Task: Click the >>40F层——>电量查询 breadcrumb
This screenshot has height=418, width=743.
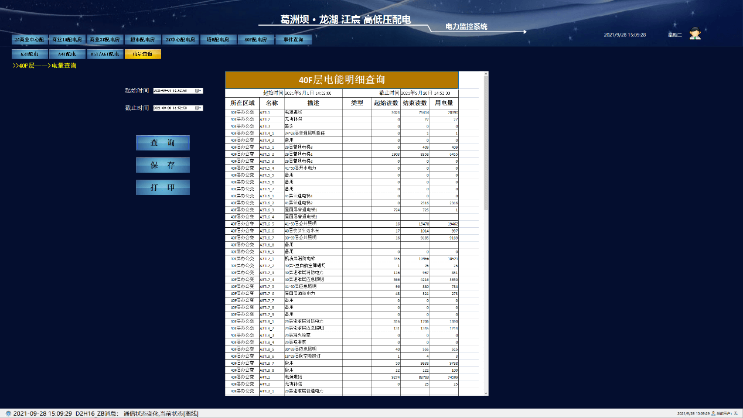Action: click(45, 66)
